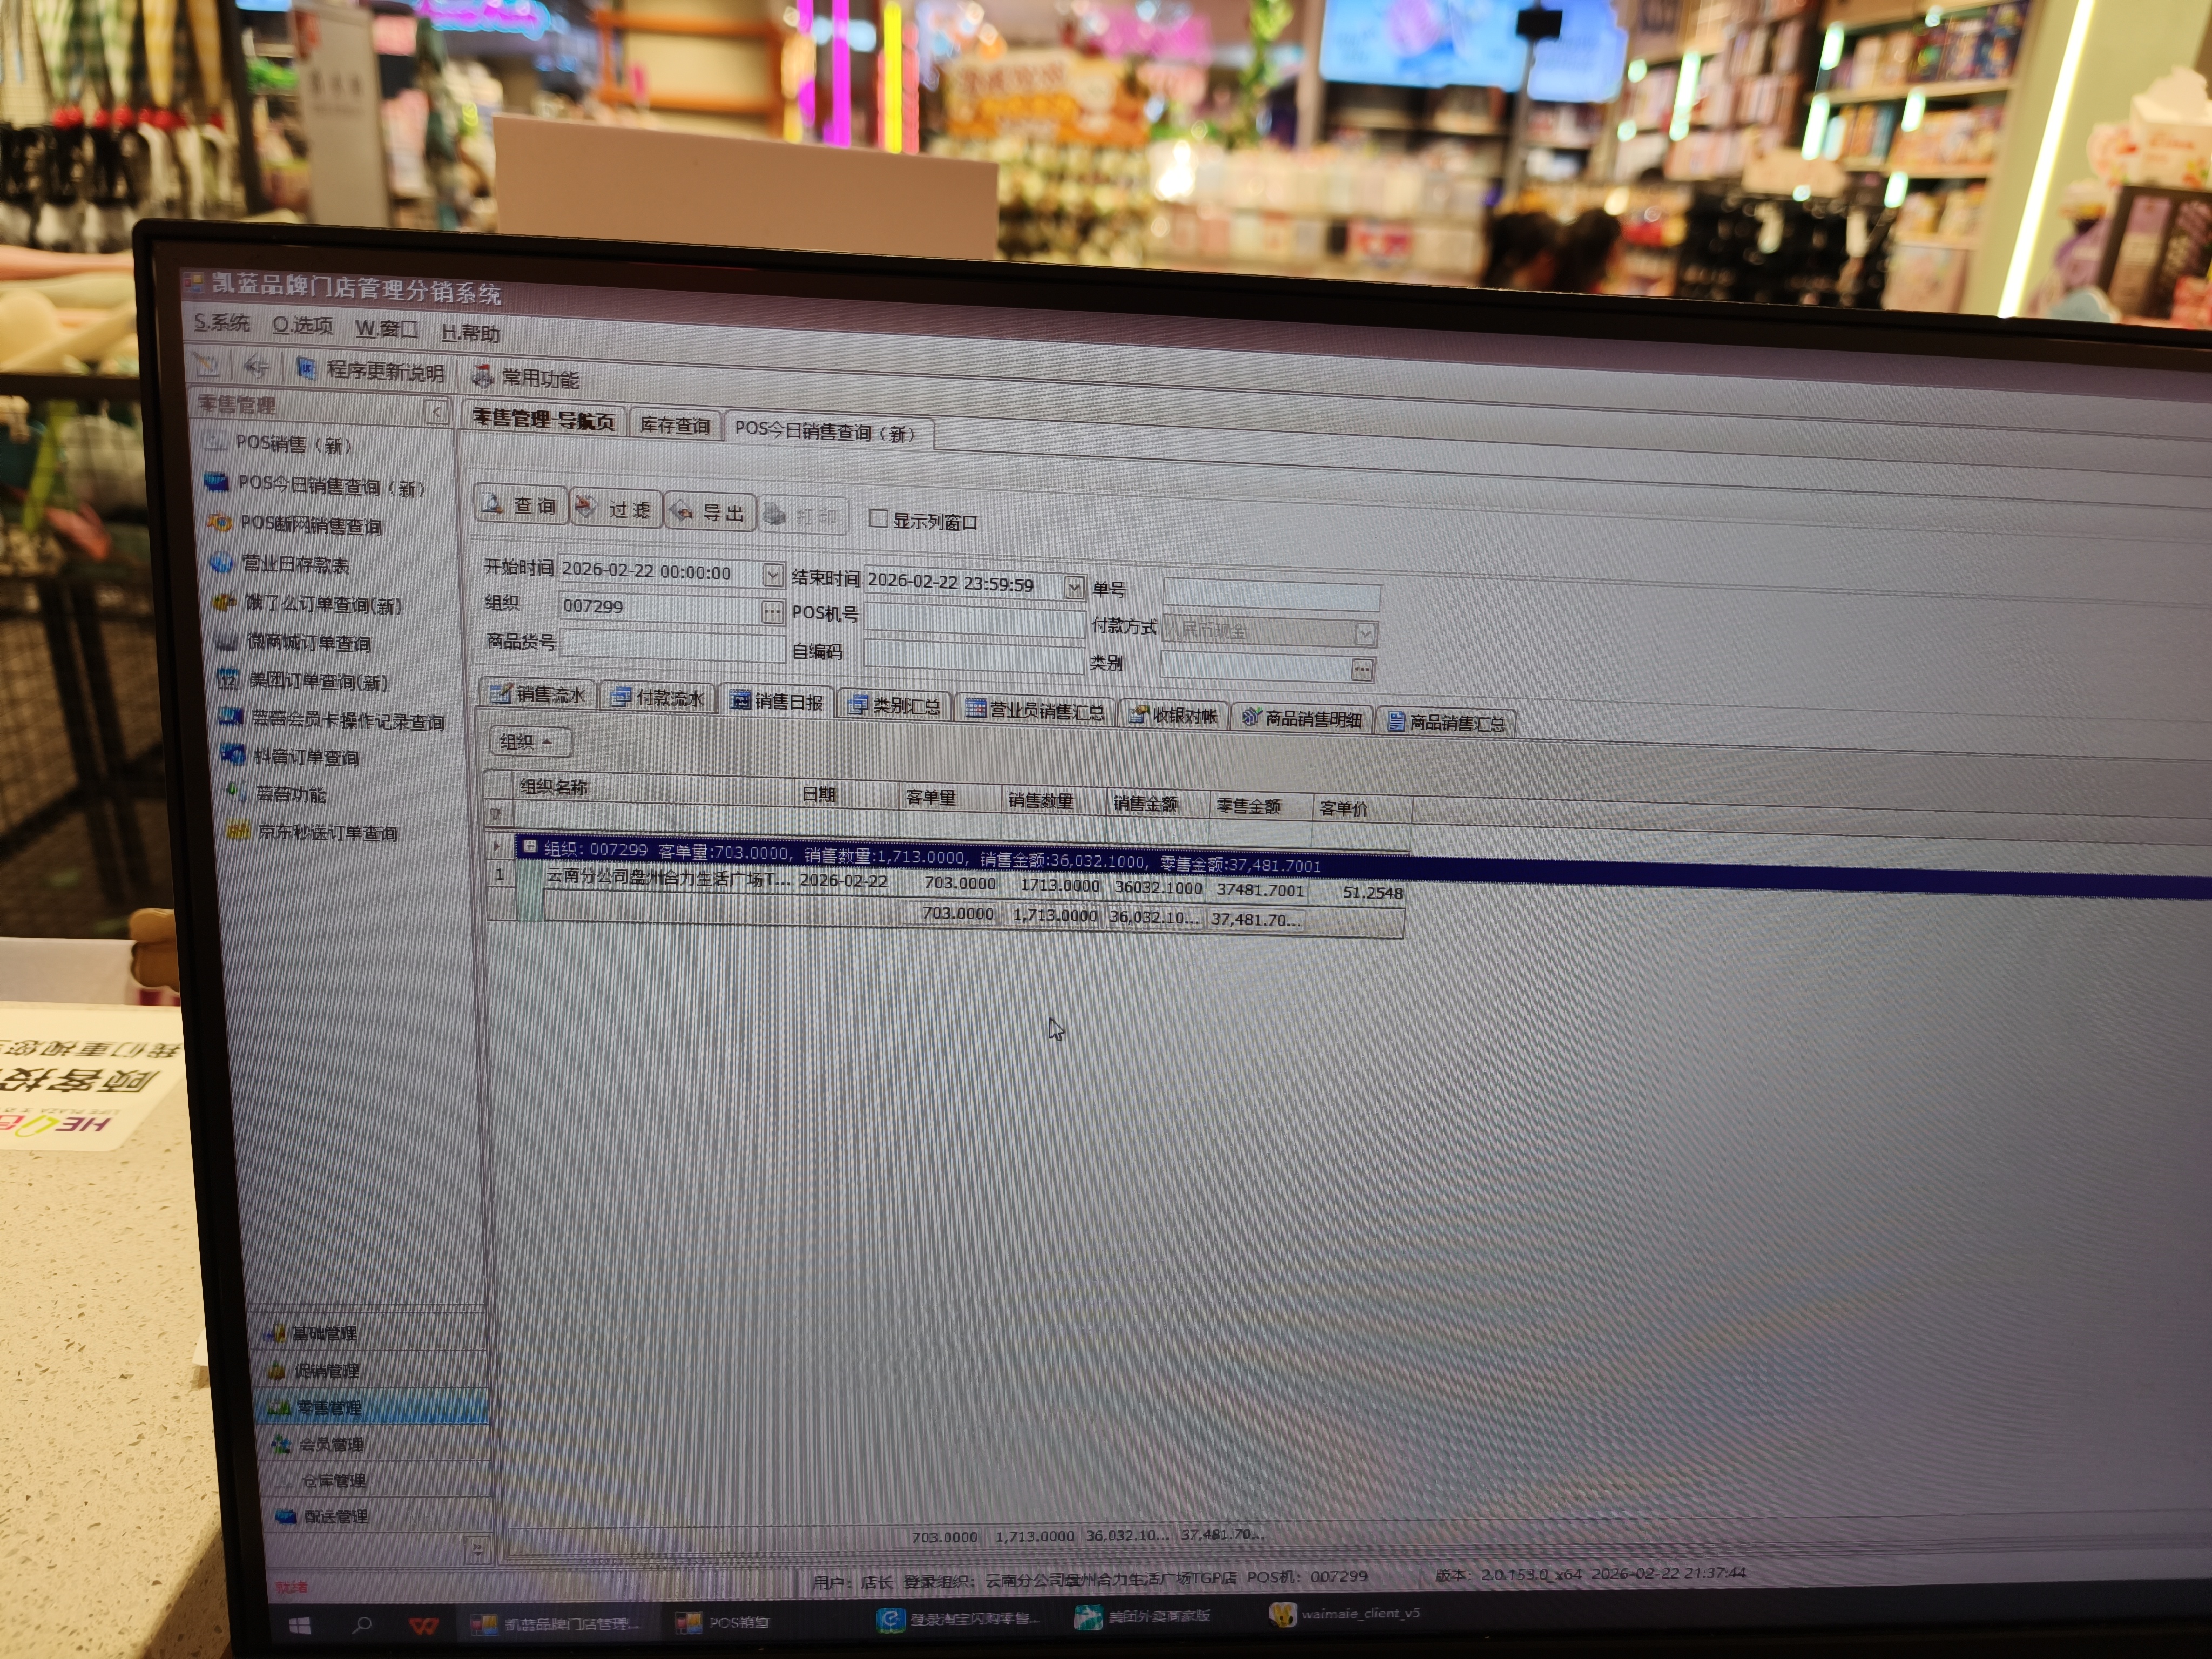Click the 过滤 filter icon button
The image size is (2212, 1659).
(615, 509)
